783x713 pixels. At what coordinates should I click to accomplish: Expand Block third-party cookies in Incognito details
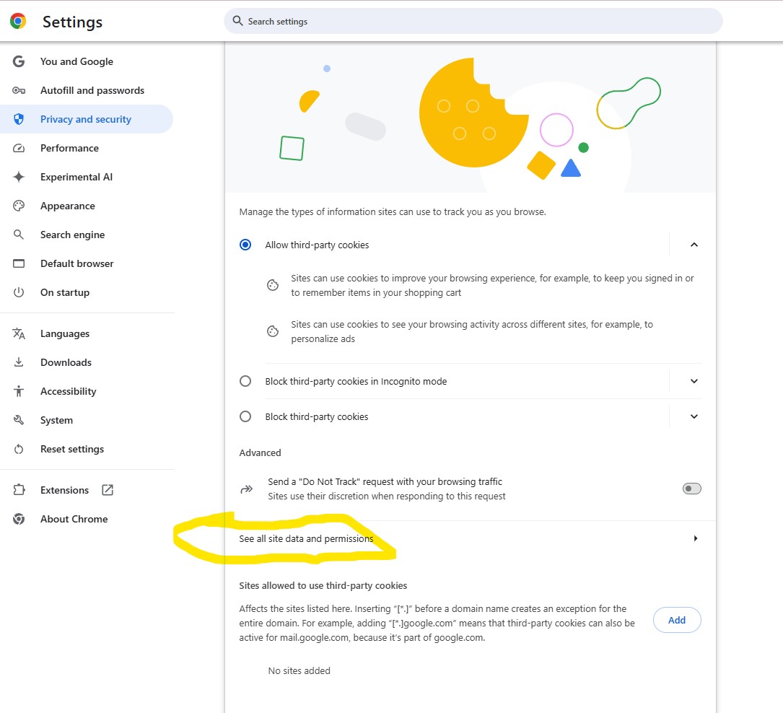694,381
